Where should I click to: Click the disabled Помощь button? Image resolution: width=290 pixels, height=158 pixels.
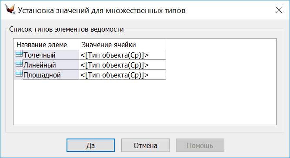[x=200, y=145]
